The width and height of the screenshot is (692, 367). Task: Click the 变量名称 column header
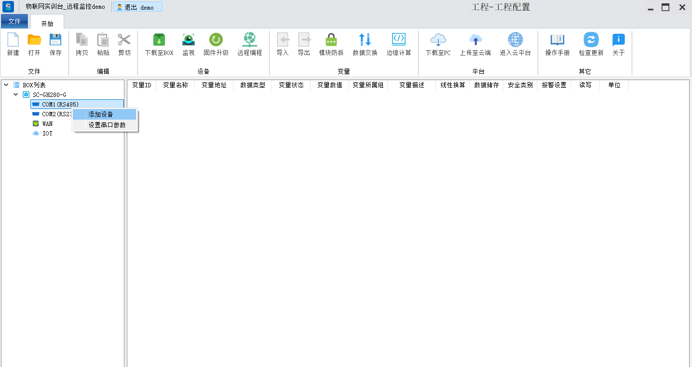175,85
